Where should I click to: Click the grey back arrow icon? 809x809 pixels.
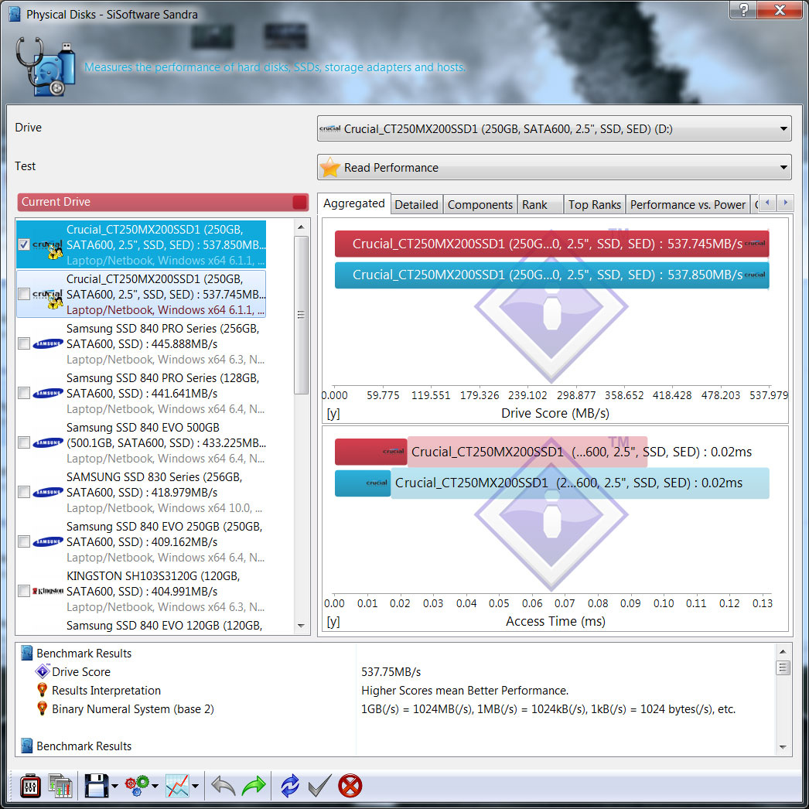point(224,786)
